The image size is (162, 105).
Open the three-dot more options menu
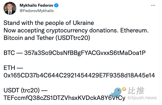(153, 5)
